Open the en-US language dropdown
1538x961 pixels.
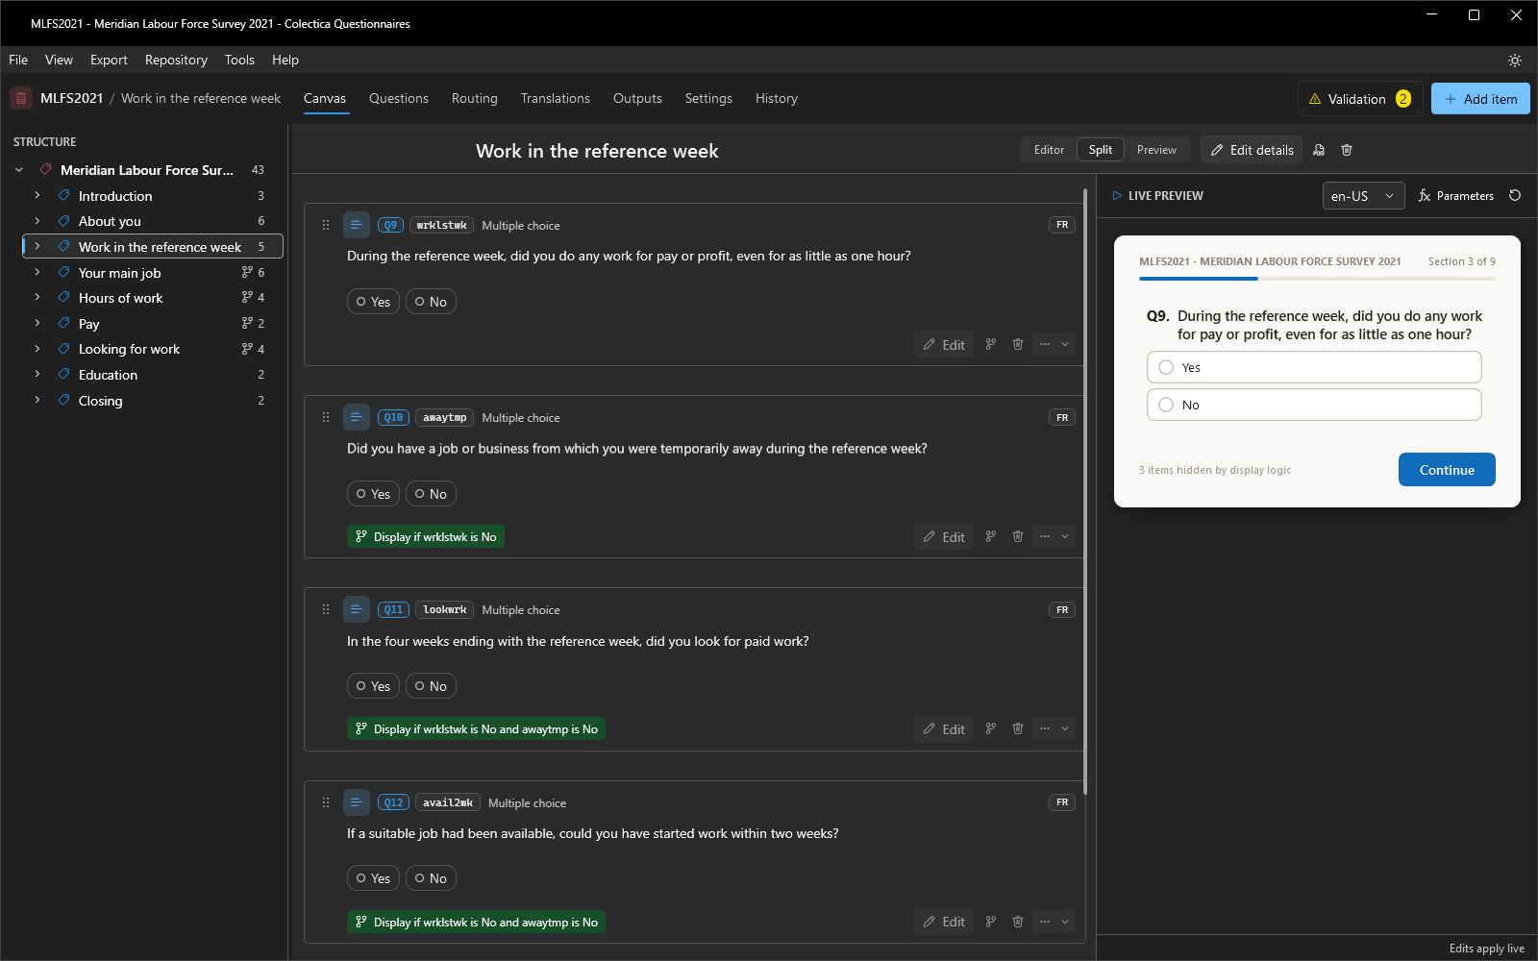pos(1363,195)
